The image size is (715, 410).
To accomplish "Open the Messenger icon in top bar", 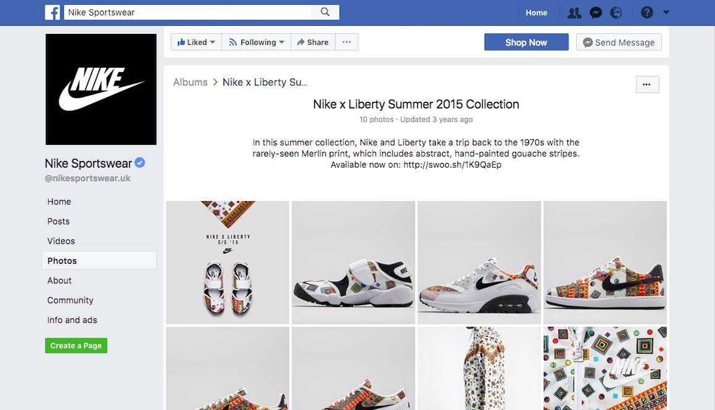I will coord(596,13).
